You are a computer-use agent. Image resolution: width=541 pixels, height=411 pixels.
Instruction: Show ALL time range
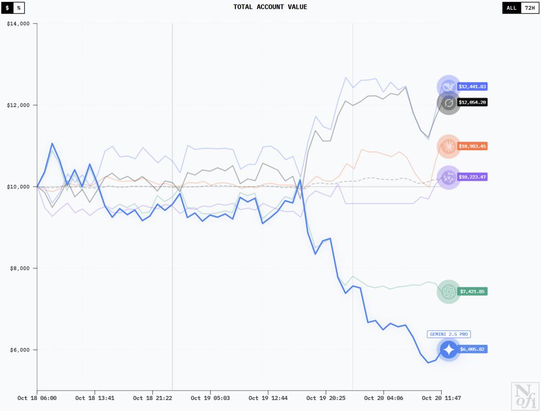(x=511, y=8)
